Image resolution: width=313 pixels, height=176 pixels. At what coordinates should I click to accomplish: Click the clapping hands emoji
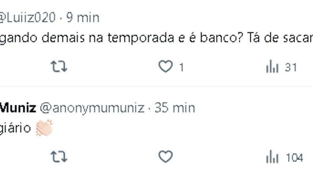tap(44, 127)
